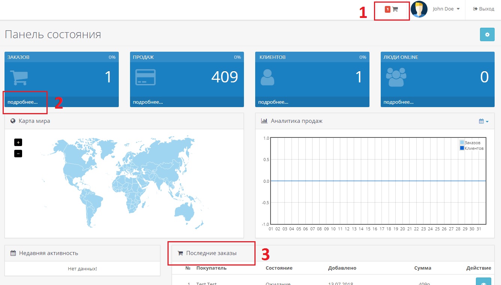Click the red order count badge
The image size is (501, 285).
pyautogui.click(x=387, y=9)
